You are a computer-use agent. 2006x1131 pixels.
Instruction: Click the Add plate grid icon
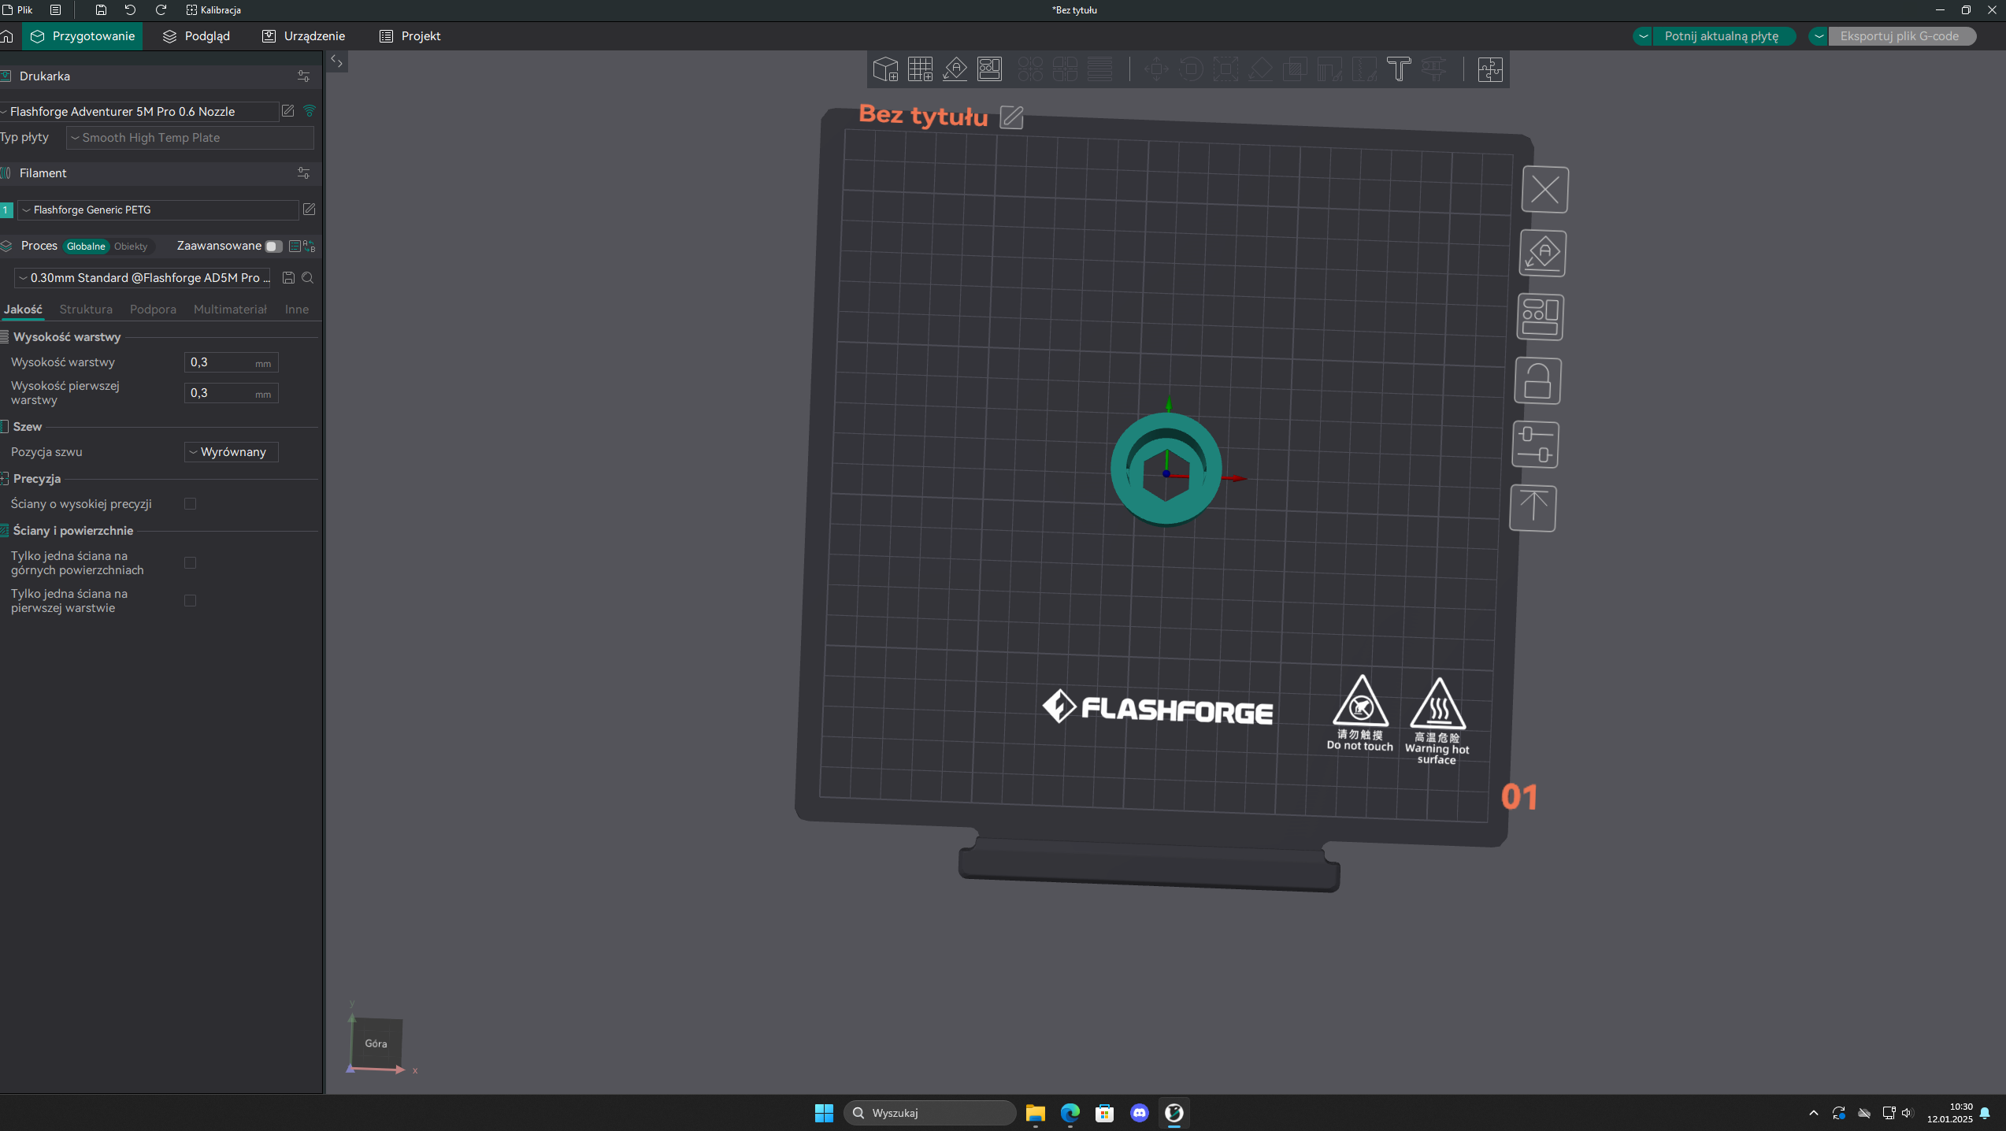click(920, 69)
